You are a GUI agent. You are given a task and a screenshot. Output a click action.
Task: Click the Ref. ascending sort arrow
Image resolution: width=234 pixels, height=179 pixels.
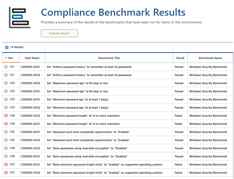[x=6, y=58]
